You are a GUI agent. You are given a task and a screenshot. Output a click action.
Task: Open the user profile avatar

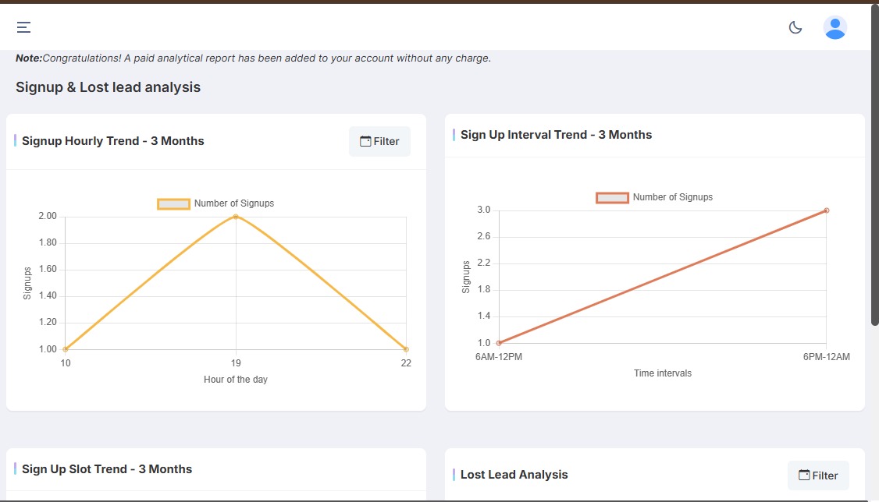[x=835, y=27]
